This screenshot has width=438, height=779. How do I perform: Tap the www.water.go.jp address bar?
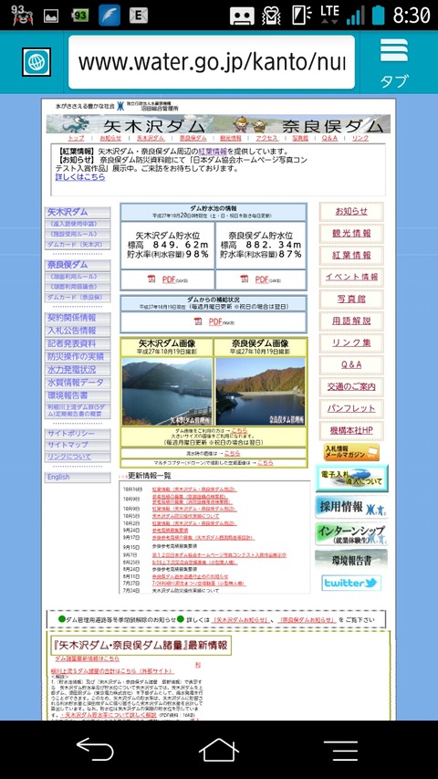tap(212, 62)
